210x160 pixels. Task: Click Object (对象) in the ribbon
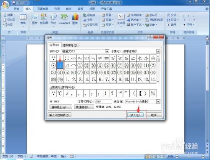[151, 25]
